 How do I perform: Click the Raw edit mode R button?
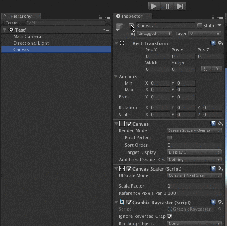point(217,69)
